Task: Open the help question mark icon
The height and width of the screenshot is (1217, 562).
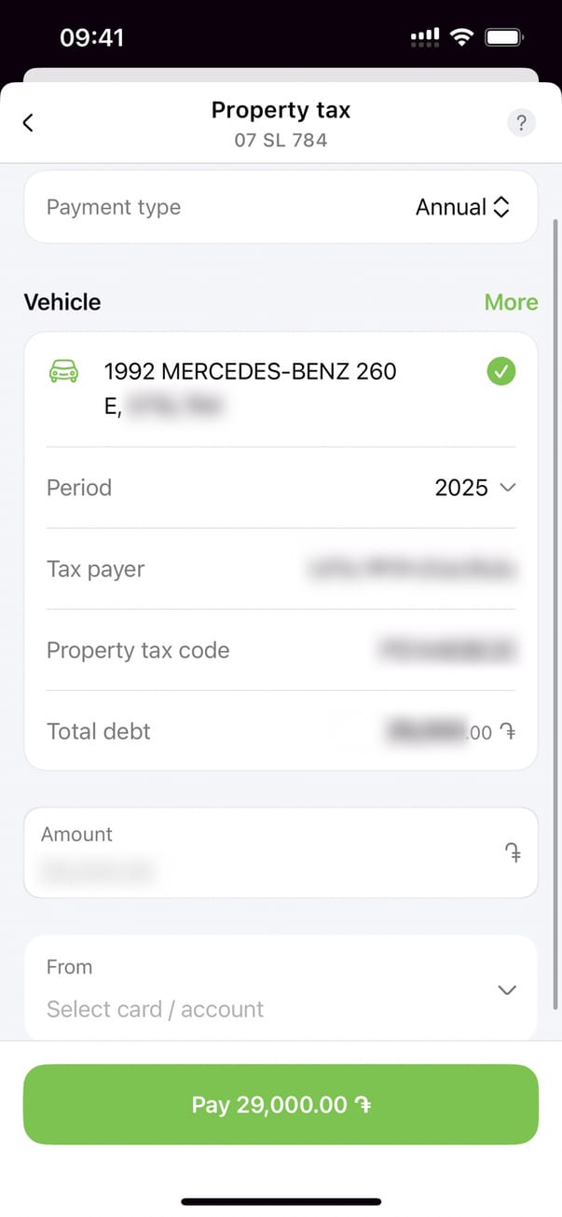Action: tap(521, 123)
